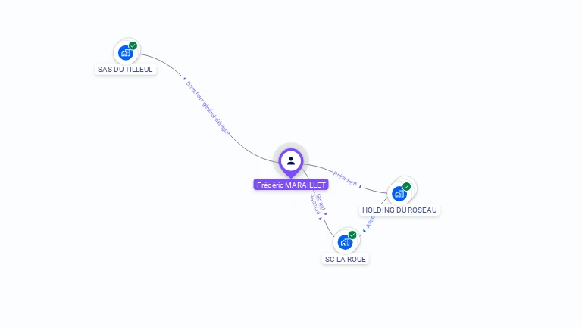Select the Gérant relationship label
582x327 pixels.
click(x=321, y=202)
